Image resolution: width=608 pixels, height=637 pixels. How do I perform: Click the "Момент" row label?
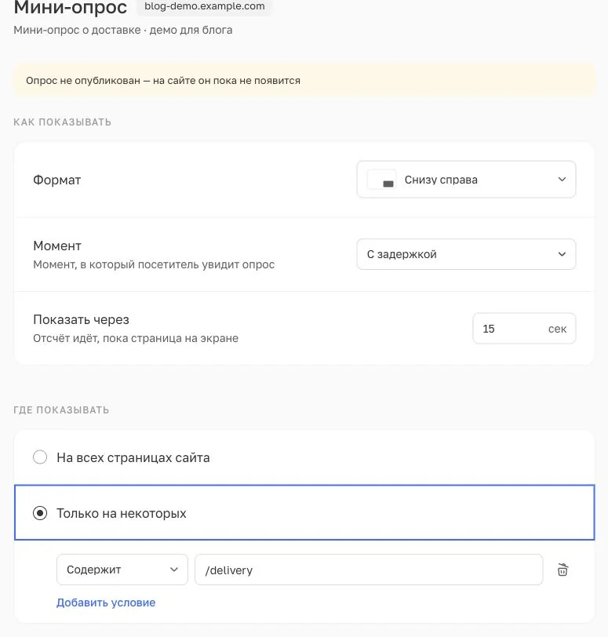coord(57,246)
